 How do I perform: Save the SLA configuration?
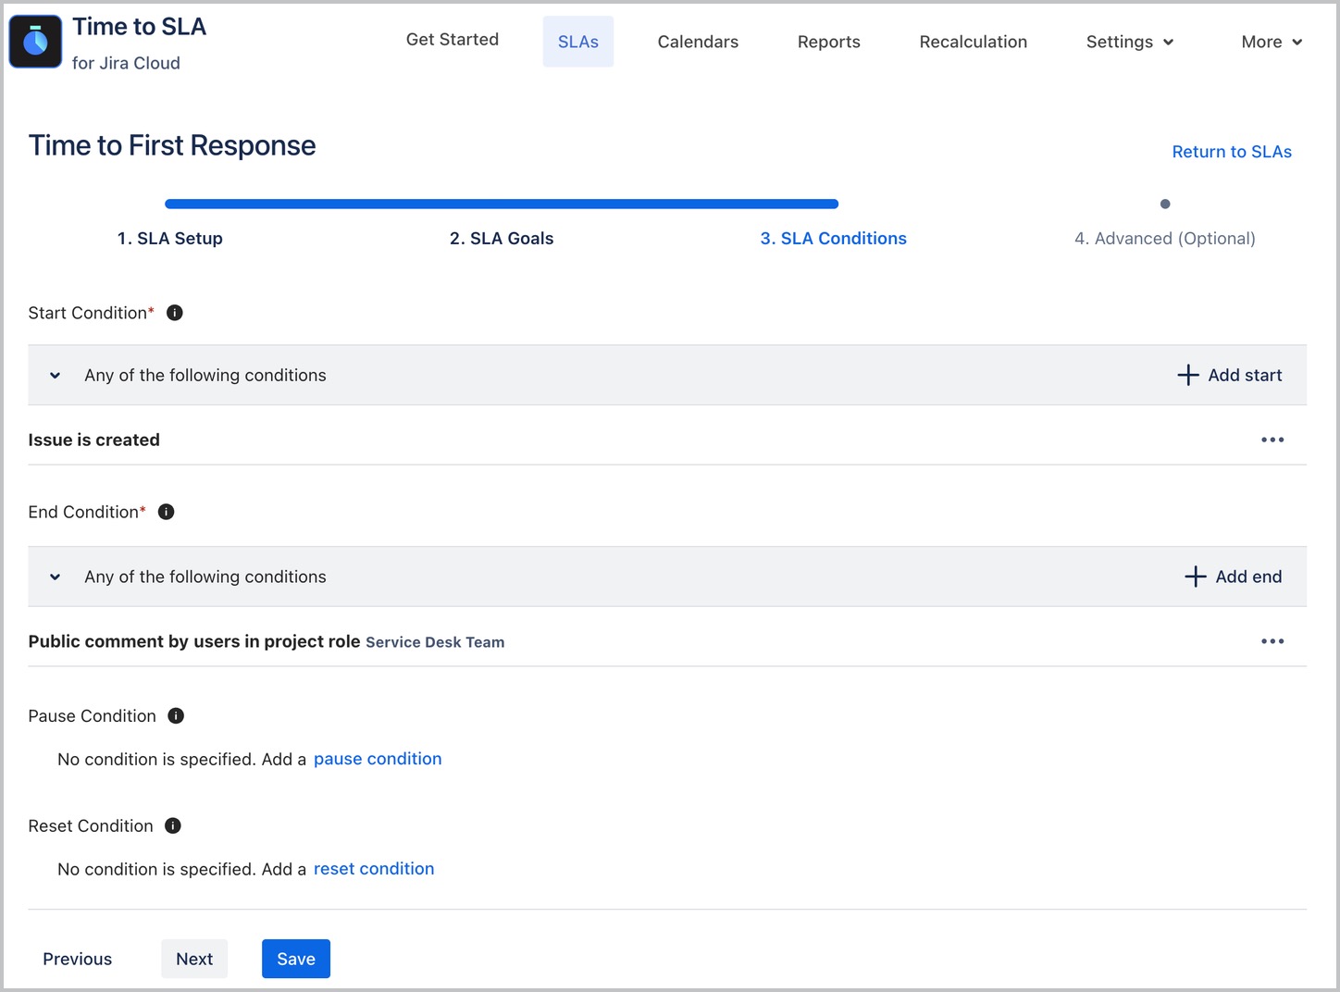(295, 959)
